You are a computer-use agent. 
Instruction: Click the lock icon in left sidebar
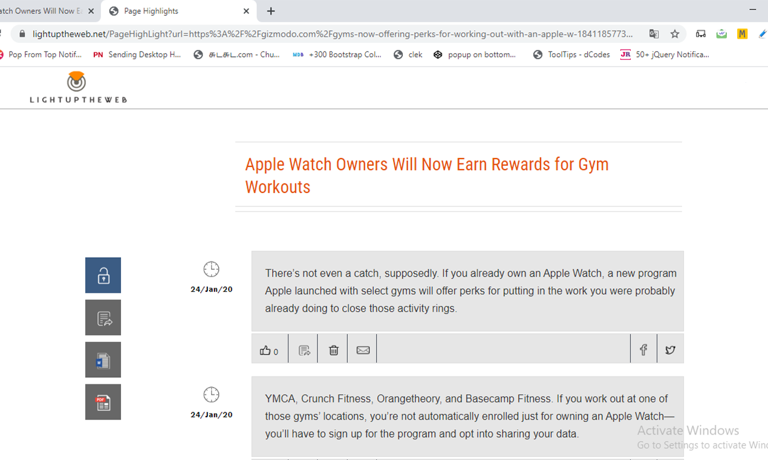pyautogui.click(x=103, y=275)
